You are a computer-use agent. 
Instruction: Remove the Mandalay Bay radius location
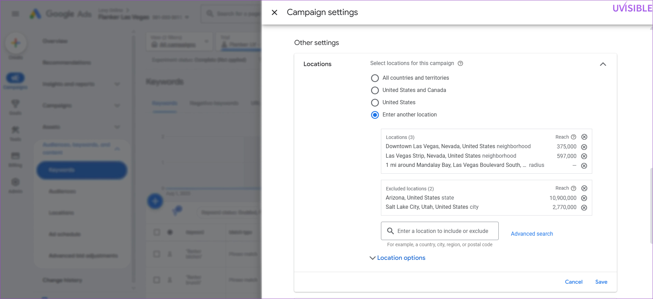pos(584,166)
